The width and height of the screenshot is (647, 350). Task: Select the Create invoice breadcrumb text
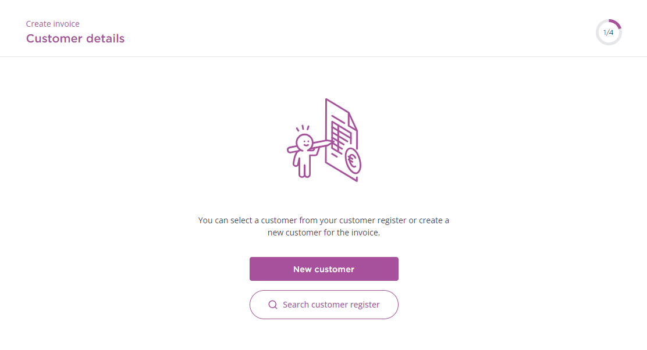(x=53, y=24)
